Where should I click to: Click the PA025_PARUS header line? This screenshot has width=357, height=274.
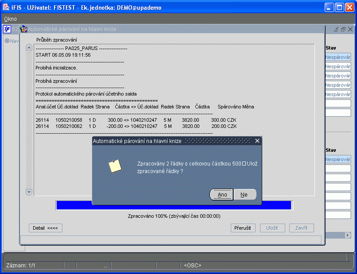81,49
